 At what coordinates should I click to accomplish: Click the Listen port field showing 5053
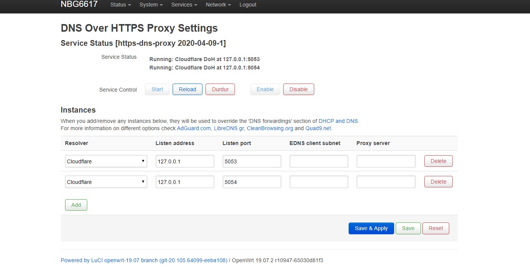pyautogui.click(x=252, y=161)
